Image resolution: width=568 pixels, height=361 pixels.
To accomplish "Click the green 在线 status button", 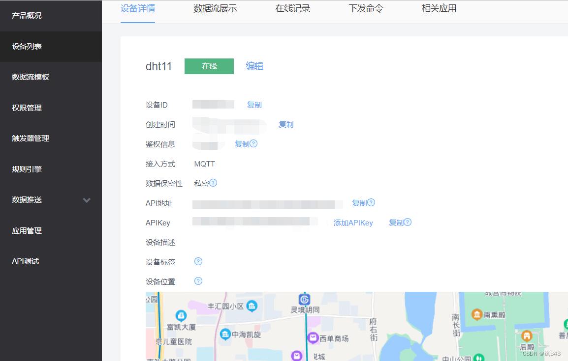I will [x=209, y=66].
